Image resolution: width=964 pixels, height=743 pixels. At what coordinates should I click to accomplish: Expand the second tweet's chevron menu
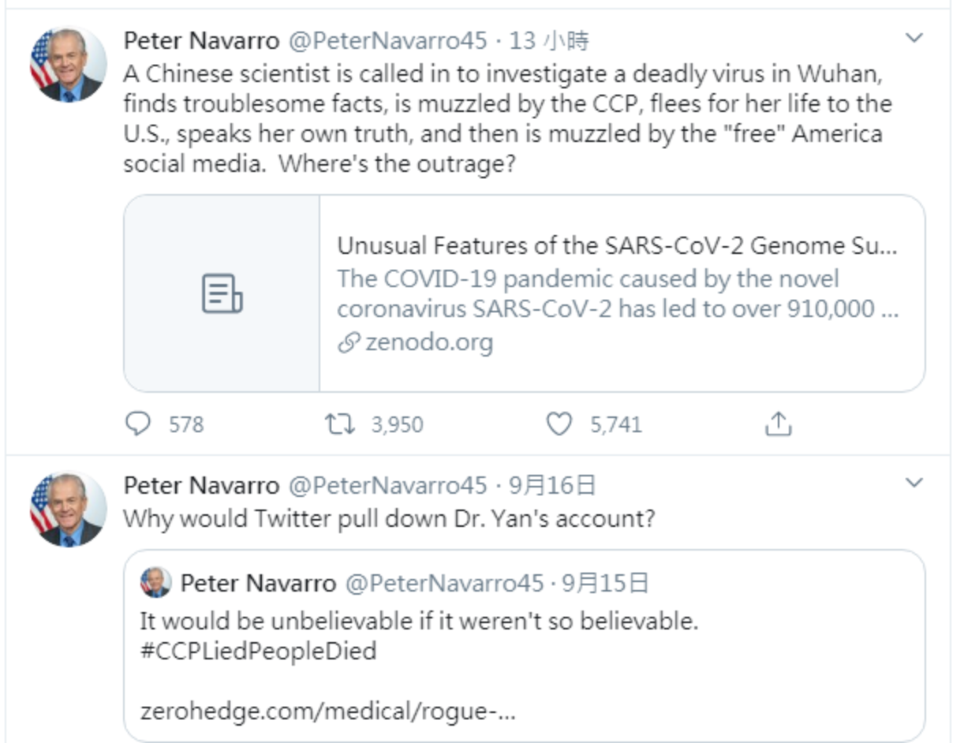914,483
